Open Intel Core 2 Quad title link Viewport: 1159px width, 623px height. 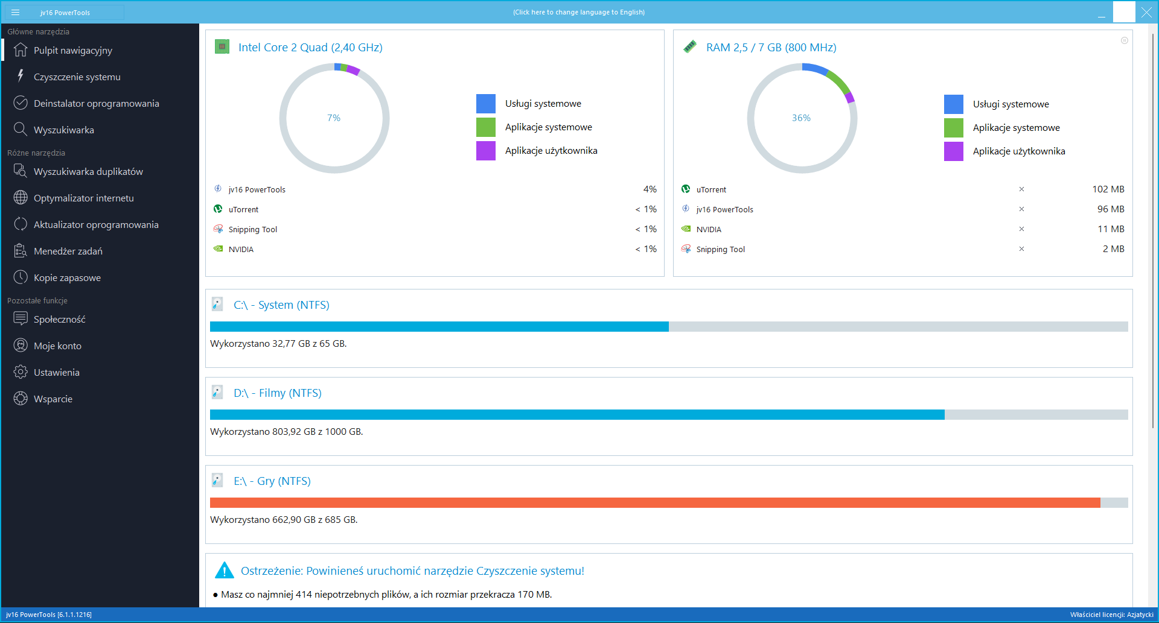[x=310, y=47]
